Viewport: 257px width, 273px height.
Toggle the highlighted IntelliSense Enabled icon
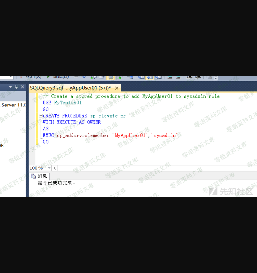(x=111, y=77)
